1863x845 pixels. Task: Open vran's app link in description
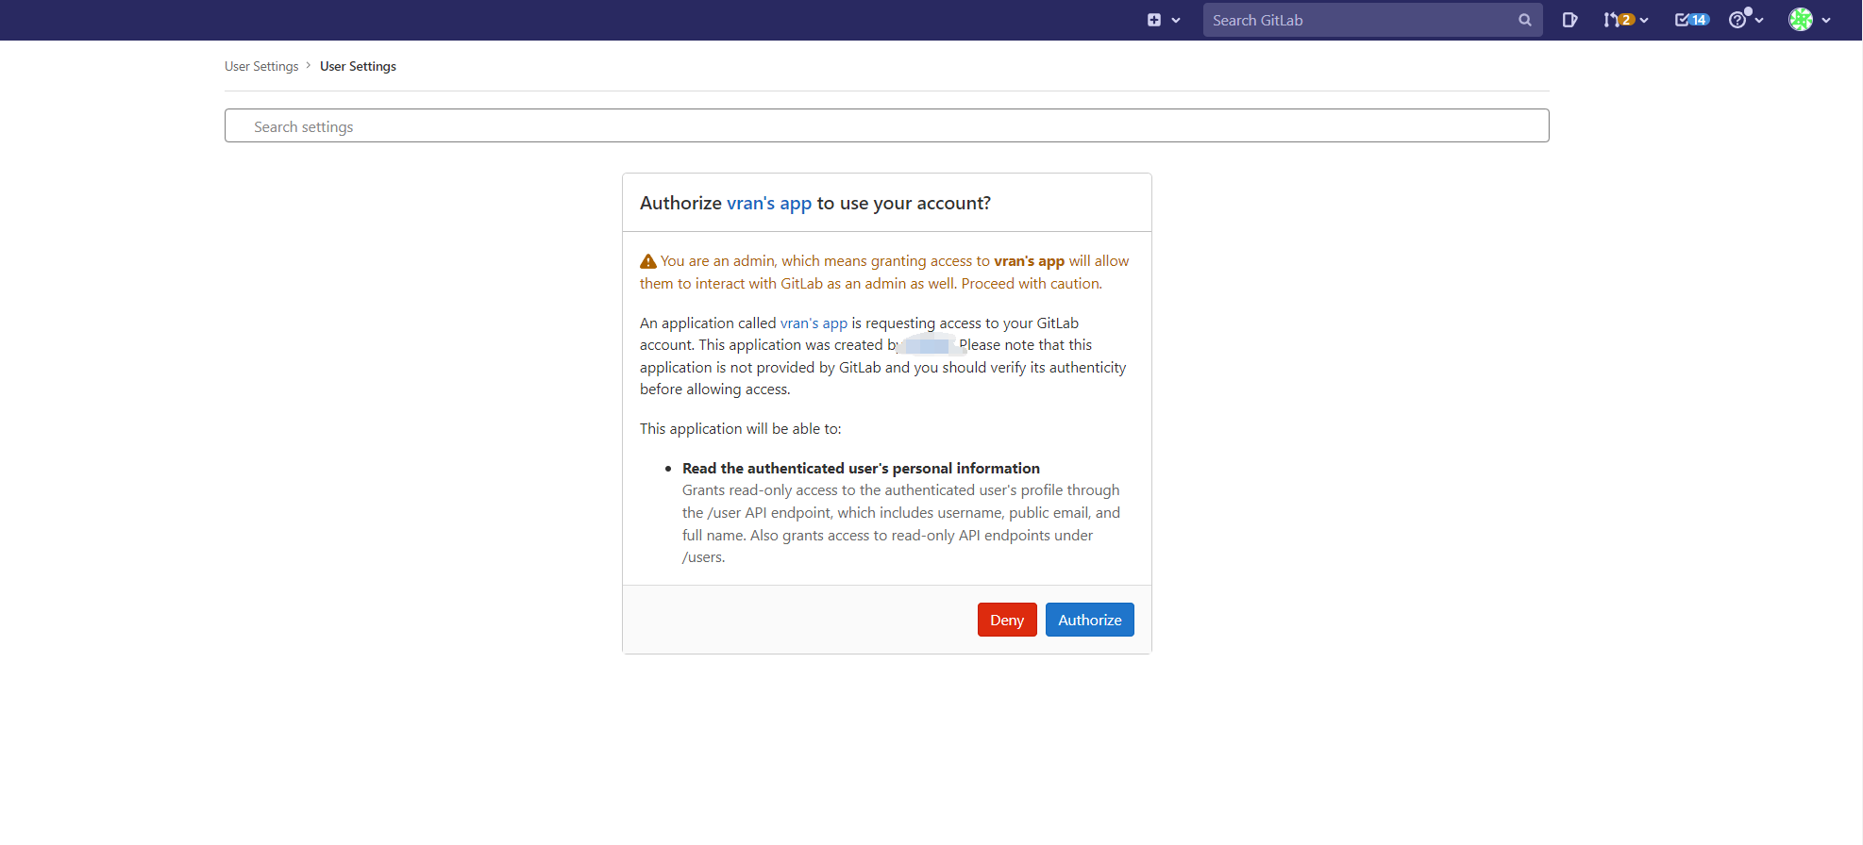pos(814,323)
